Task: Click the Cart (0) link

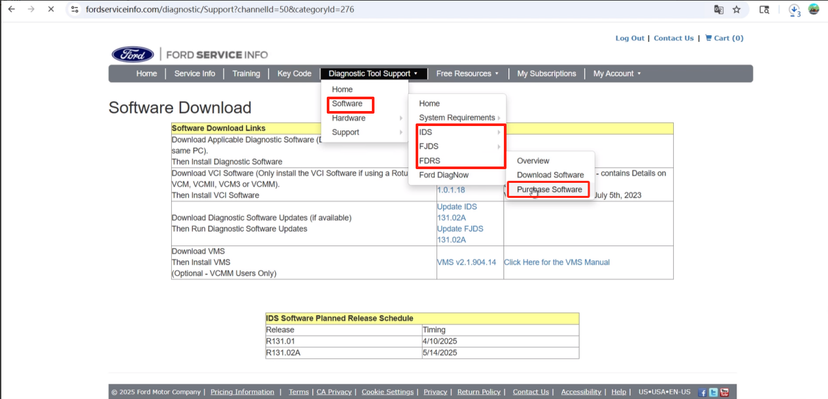Action: click(x=724, y=39)
